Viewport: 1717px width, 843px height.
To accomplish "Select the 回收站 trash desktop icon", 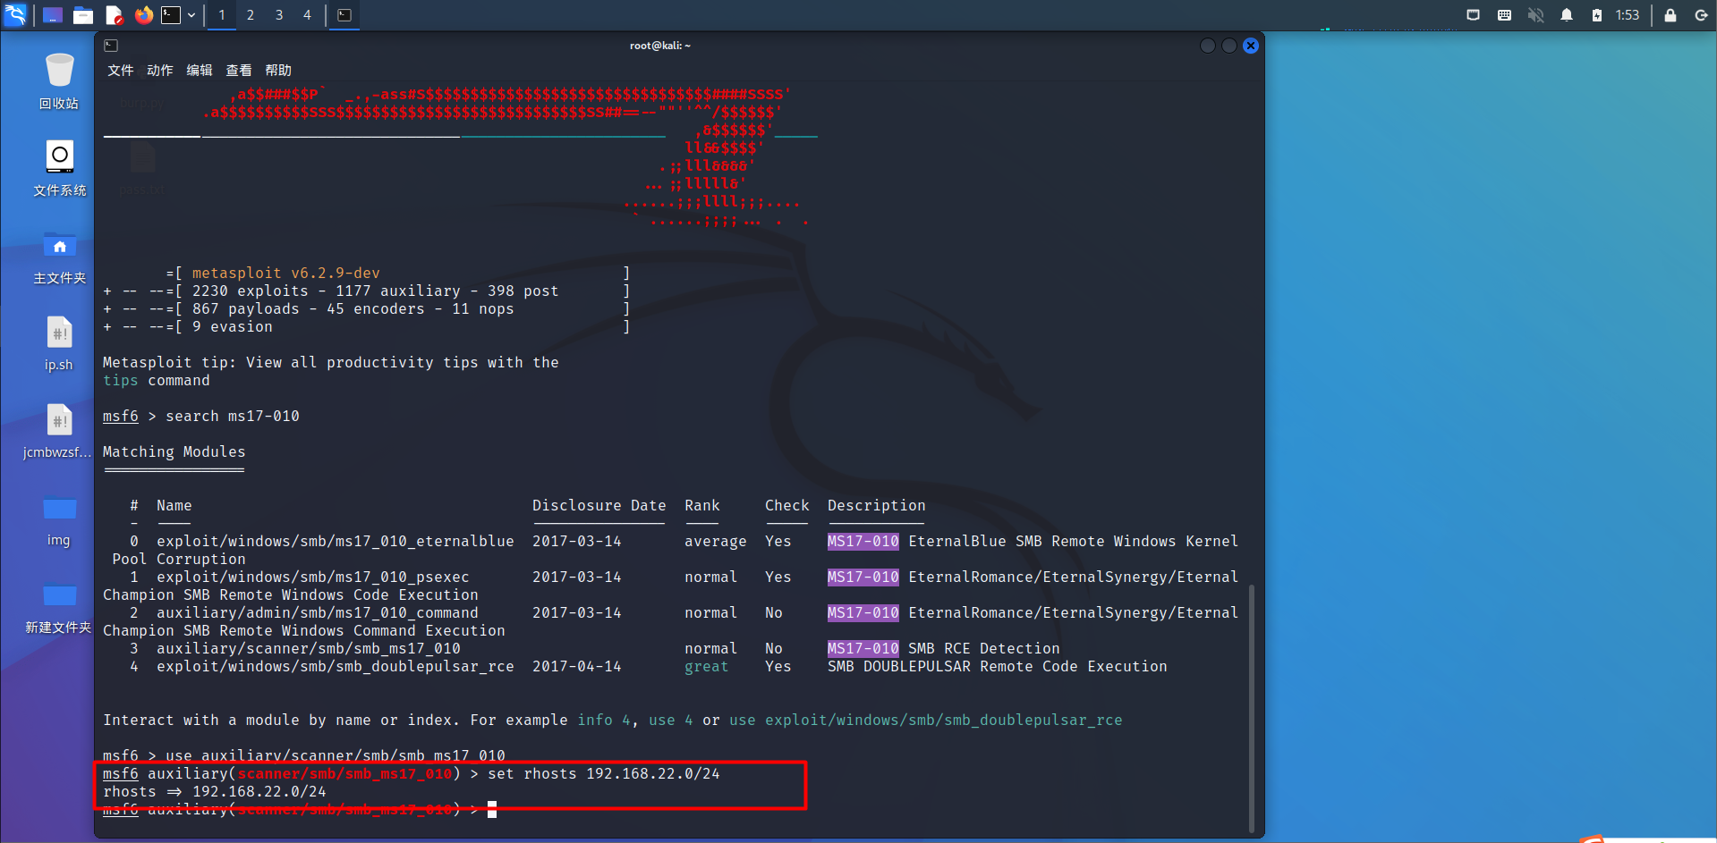I will click(59, 81).
